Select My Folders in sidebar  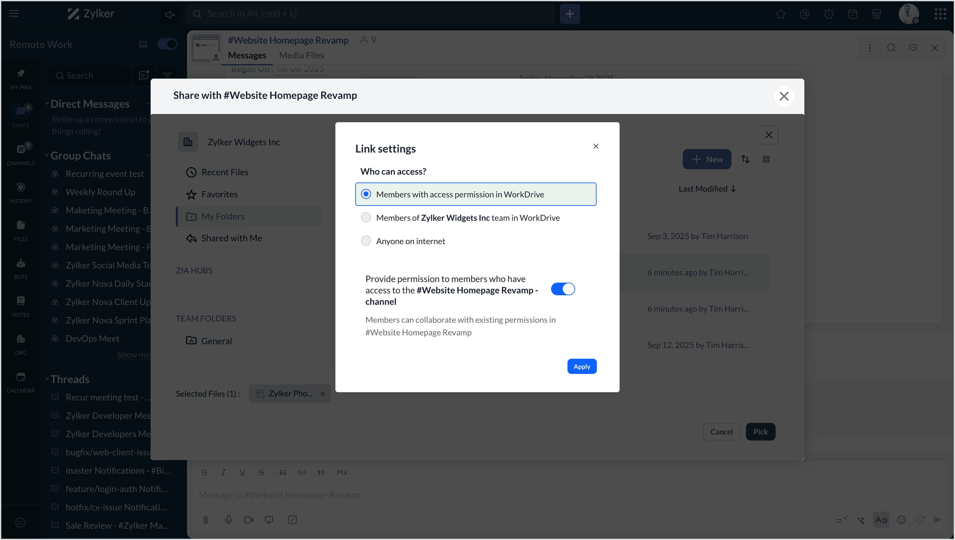pyautogui.click(x=223, y=216)
